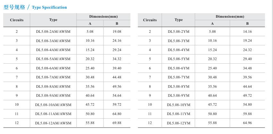This screenshot has width=273, height=134.
Task: Click the DL5.08-9YM type cell
Action: pyautogui.click(x=178, y=95)
